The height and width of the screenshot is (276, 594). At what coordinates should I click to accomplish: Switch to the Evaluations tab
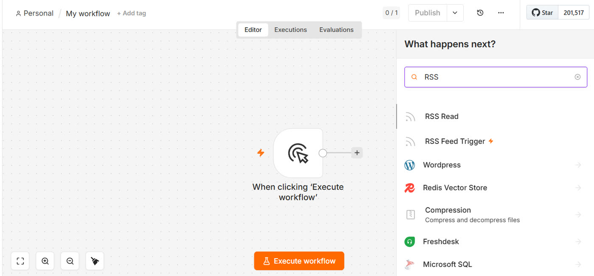tap(336, 30)
